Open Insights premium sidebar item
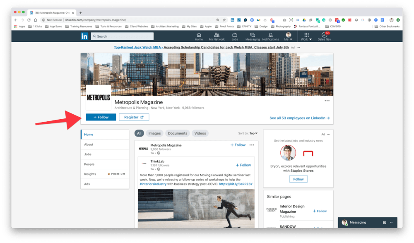Viewport: 414px width, 243px height. 105,174
